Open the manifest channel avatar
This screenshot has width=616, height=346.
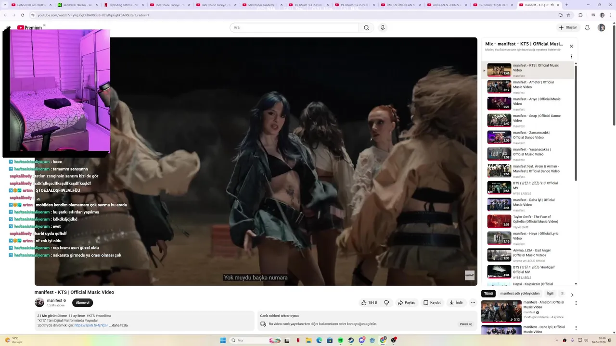(39, 302)
